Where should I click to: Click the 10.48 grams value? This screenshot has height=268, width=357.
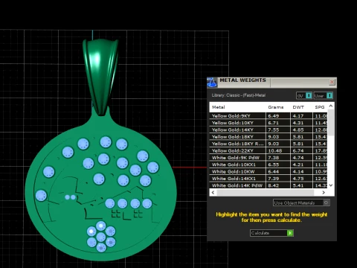[x=275, y=150]
